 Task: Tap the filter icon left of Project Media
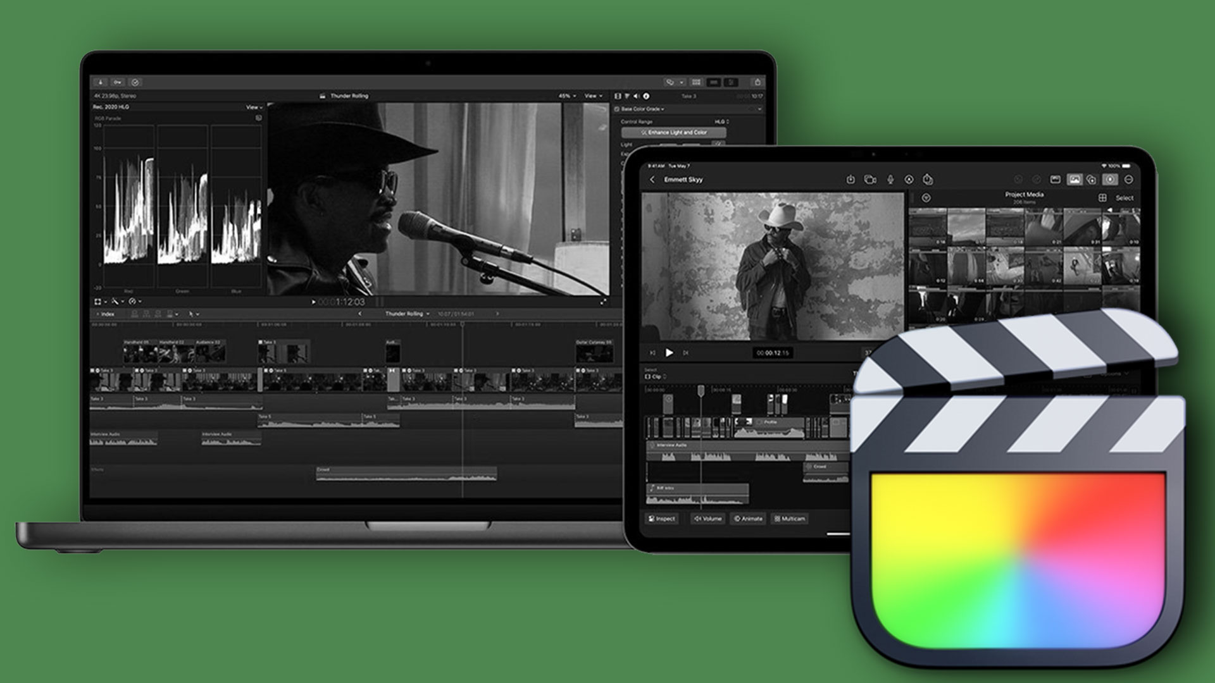926,198
